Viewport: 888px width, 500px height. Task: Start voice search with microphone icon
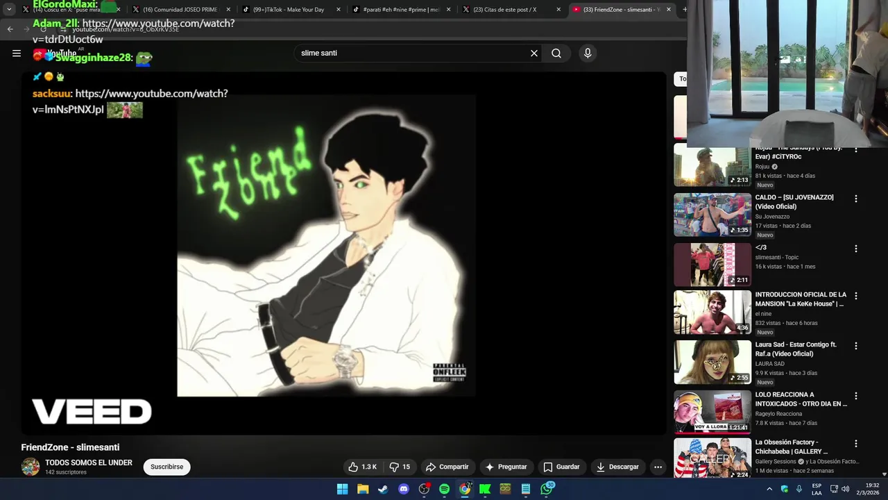[588, 53]
